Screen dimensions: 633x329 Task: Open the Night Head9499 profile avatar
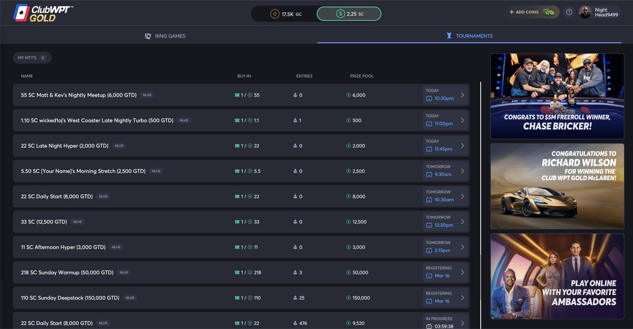tap(584, 12)
